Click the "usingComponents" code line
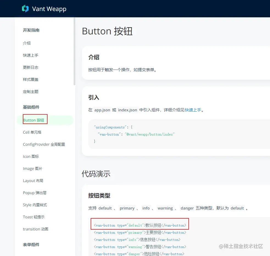Viewport: 270px width, 256px height. [113, 127]
